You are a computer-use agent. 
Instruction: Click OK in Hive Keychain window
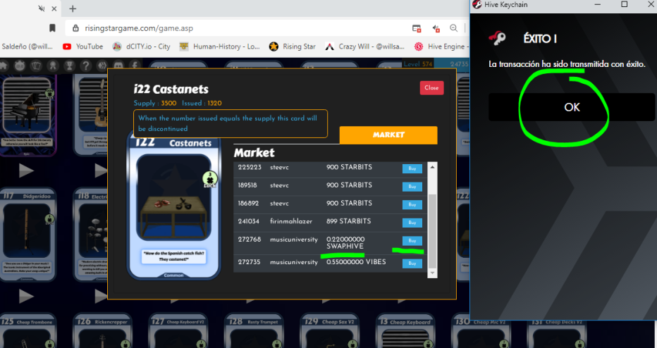pyautogui.click(x=572, y=107)
